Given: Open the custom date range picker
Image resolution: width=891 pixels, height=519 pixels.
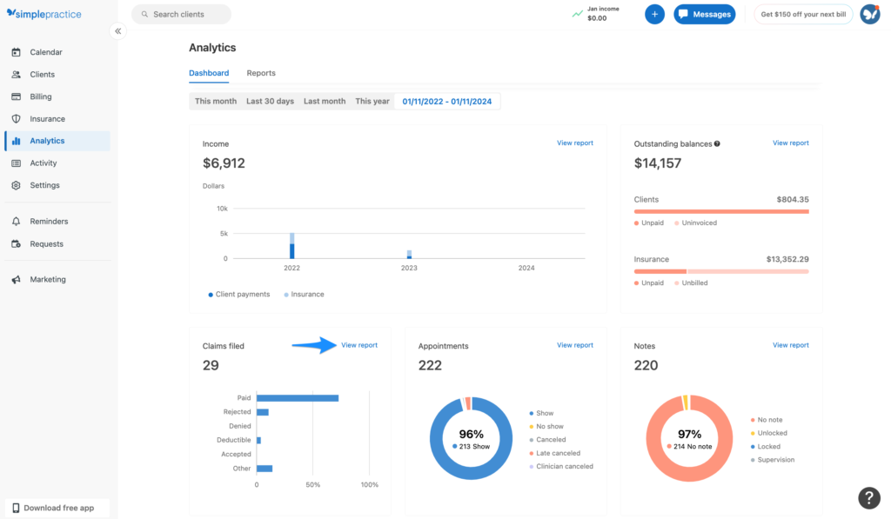Looking at the screenshot, I should point(446,102).
